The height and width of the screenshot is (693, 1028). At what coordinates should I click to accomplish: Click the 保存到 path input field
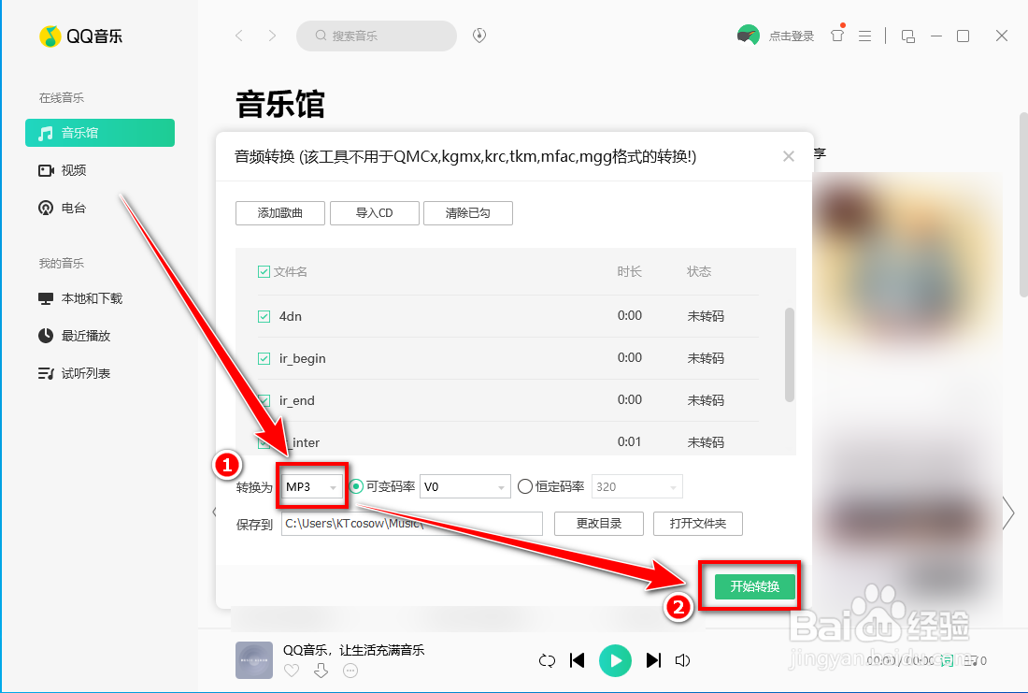click(412, 524)
